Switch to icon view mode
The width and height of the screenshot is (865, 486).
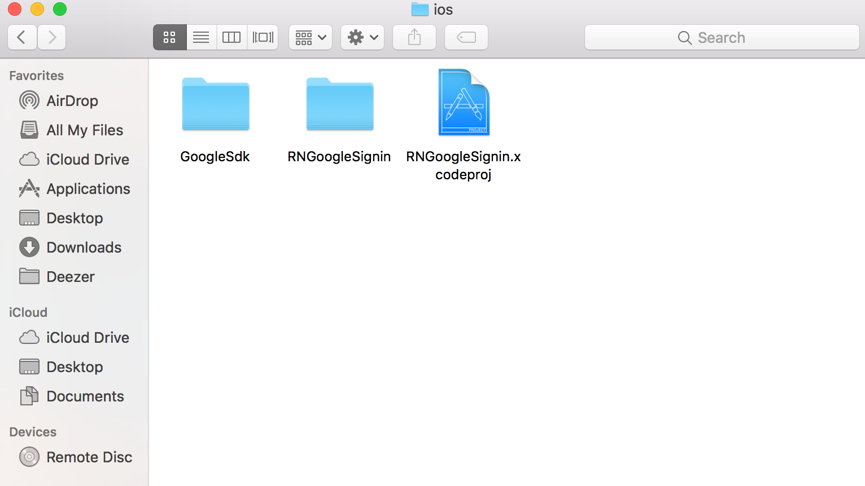[x=169, y=37]
